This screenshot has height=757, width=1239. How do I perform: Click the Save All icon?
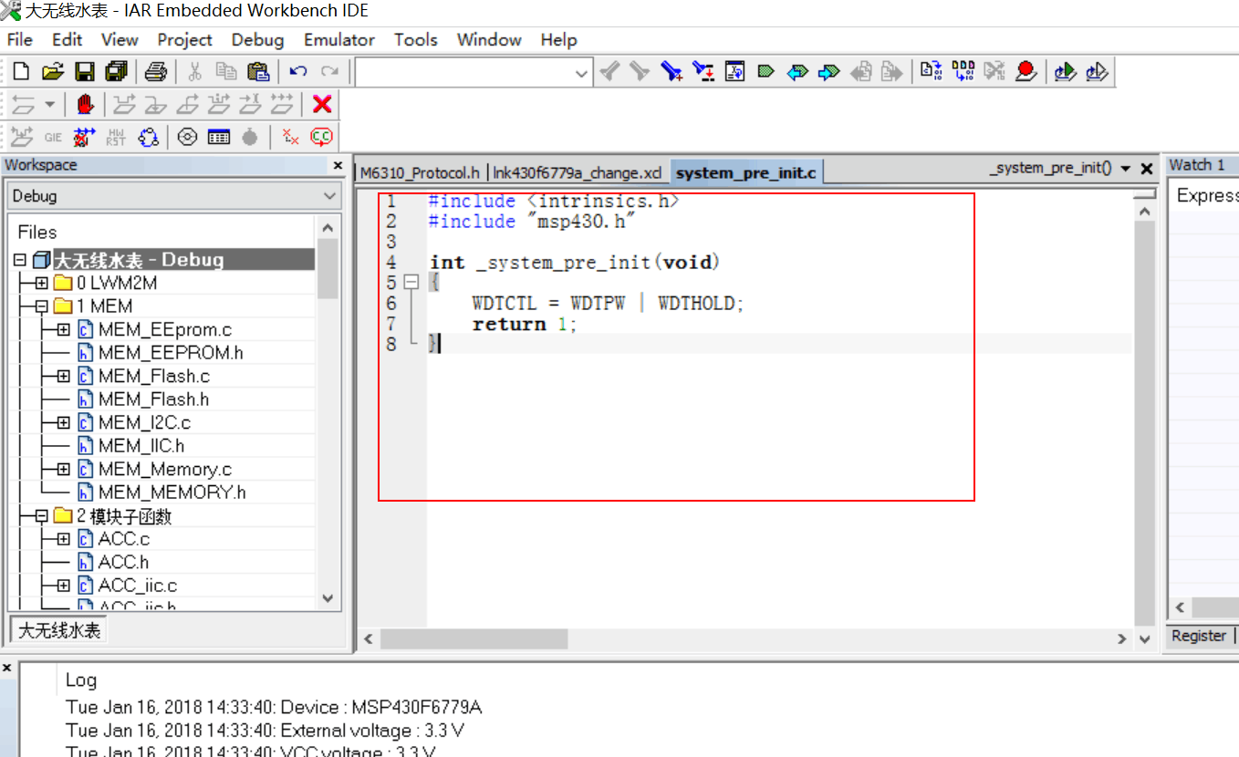point(117,71)
